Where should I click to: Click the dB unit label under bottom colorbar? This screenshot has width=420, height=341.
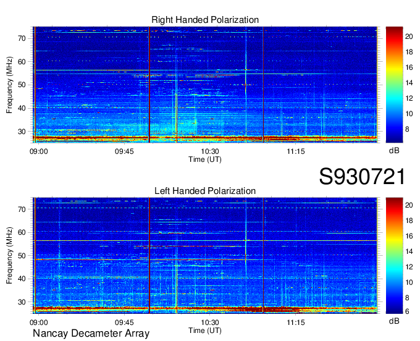pos(394,321)
